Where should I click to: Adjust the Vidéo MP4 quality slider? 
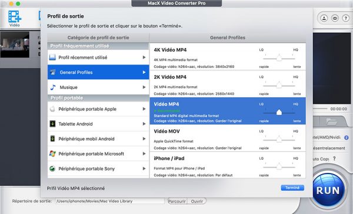coord(279,112)
